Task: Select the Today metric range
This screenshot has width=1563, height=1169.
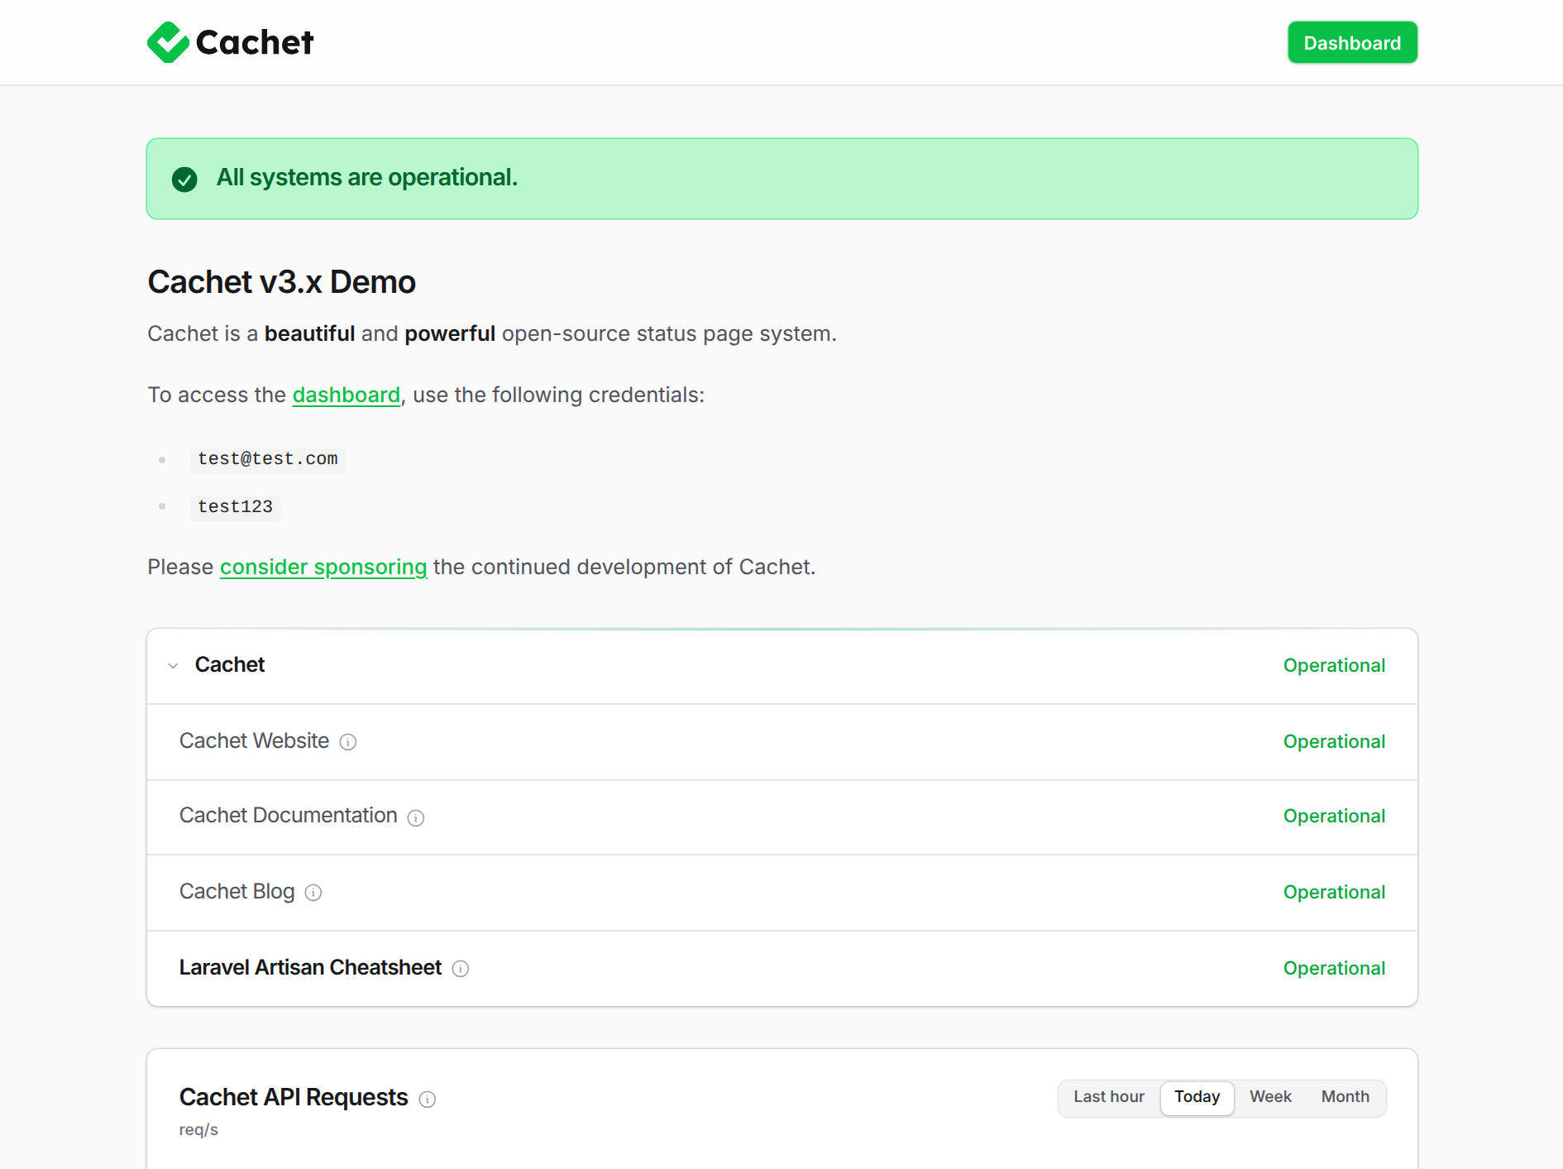Action: [x=1197, y=1097]
